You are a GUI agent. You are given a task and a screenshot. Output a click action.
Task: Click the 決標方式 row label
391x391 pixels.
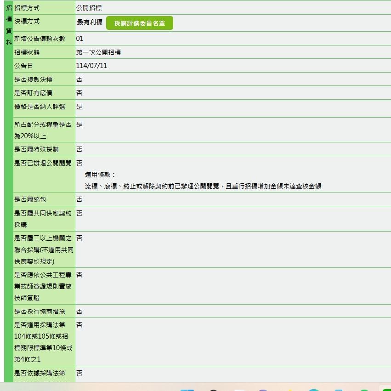(27, 21)
